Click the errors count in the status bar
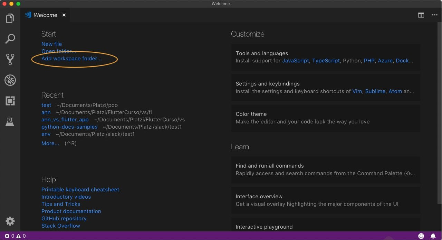Viewport: 442px width, 240px height. [9, 236]
